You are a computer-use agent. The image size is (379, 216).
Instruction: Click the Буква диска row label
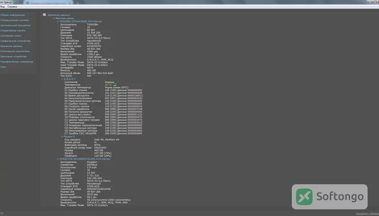click(x=72, y=142)
